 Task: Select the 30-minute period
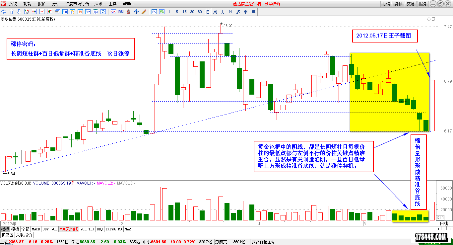(192, 12)
